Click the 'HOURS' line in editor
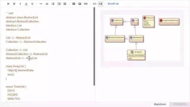The height and width of the screenshot is (107, 190). (x=12, y=95)
